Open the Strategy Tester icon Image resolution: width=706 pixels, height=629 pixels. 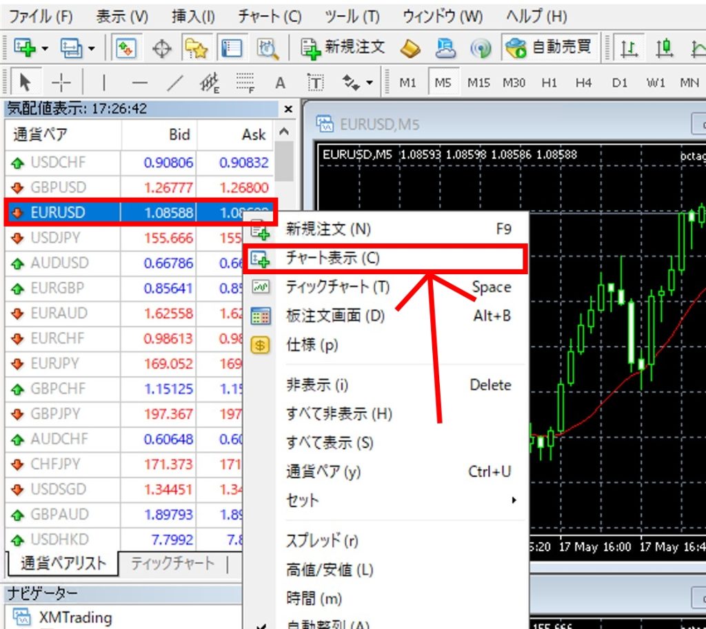tap(266, 48)
